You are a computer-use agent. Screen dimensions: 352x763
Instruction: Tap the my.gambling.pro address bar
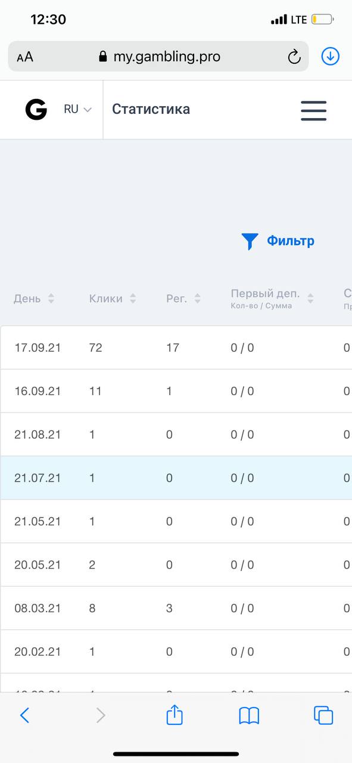point(159,57)
